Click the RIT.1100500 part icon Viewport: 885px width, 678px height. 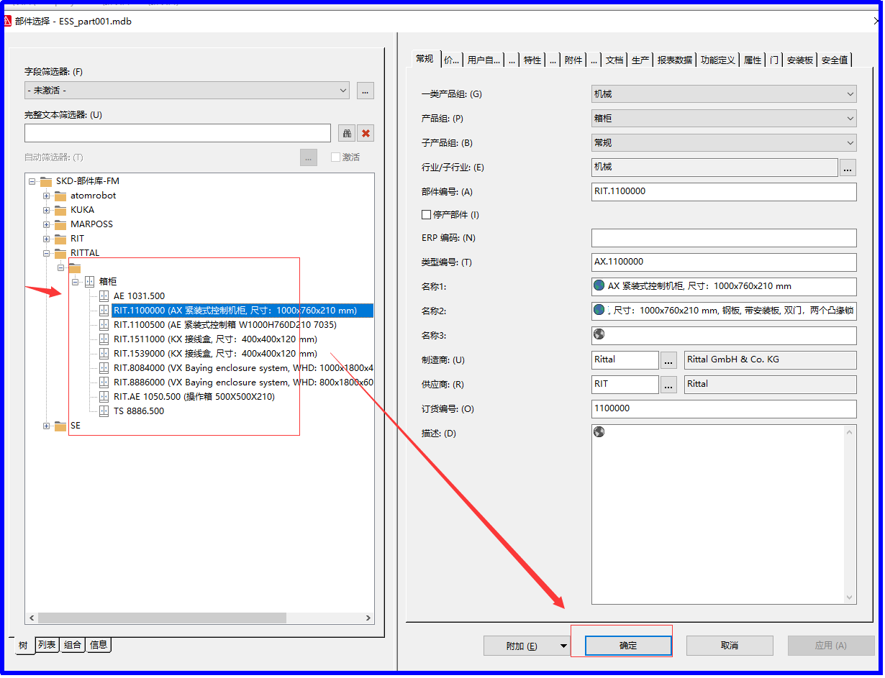pos(104,325)
